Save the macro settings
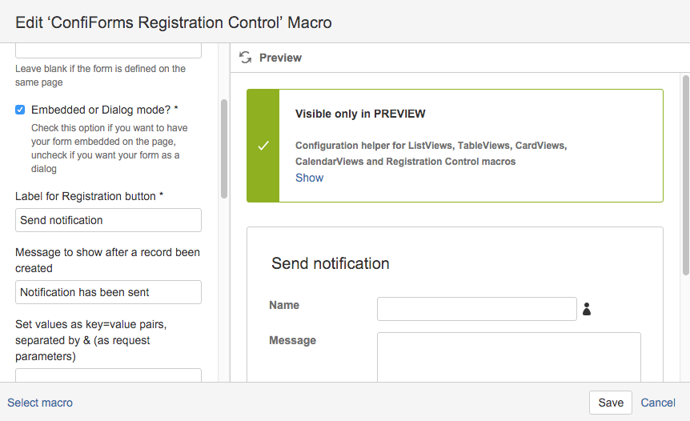 coord(610,403)
